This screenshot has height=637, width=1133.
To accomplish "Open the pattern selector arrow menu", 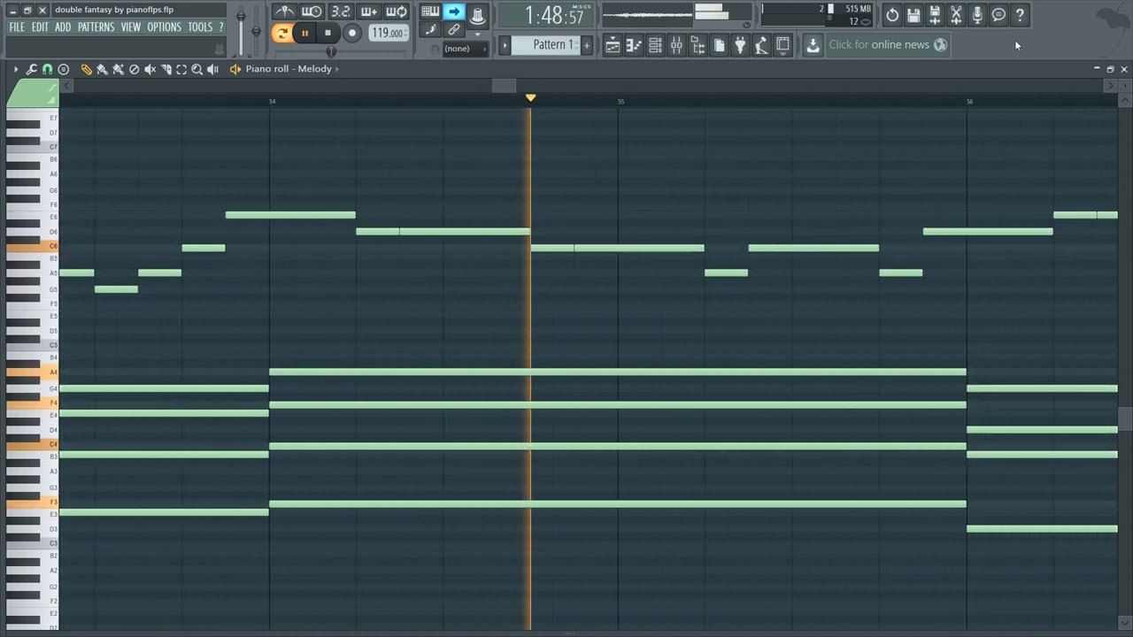I will [x=505, y=45].
